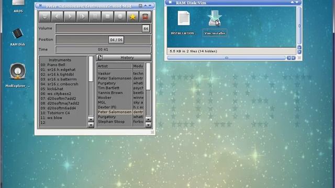
Task: Click the History list vertical scrollbar
Action: point(148,89)
